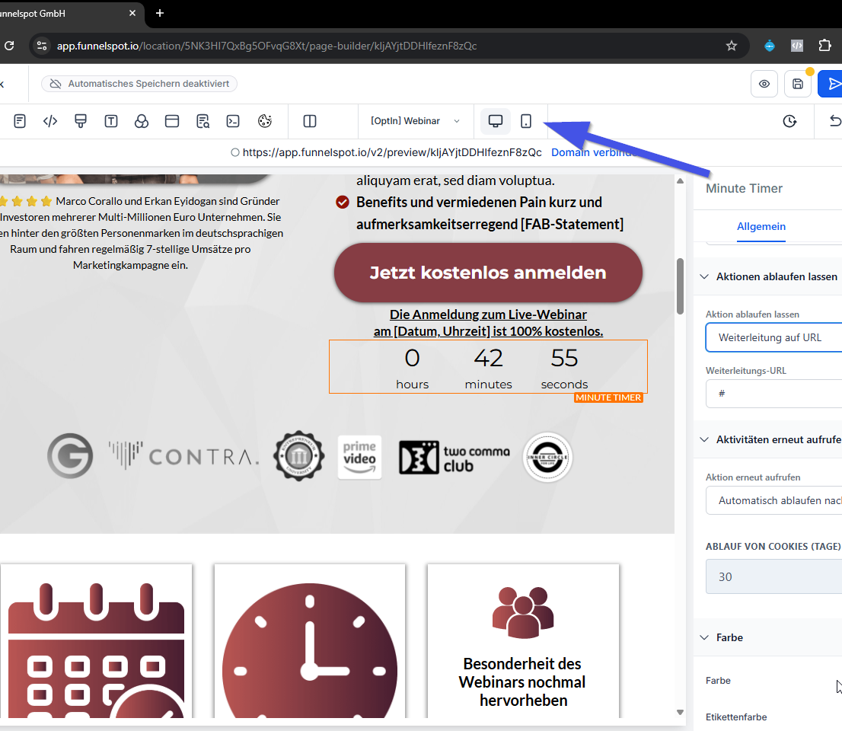Image resolution: width=842 pixels, height=731 pixels.
Task: Click the 'Jetzt kostenlos anmelden' button
Action: click(x=488, y=273)
